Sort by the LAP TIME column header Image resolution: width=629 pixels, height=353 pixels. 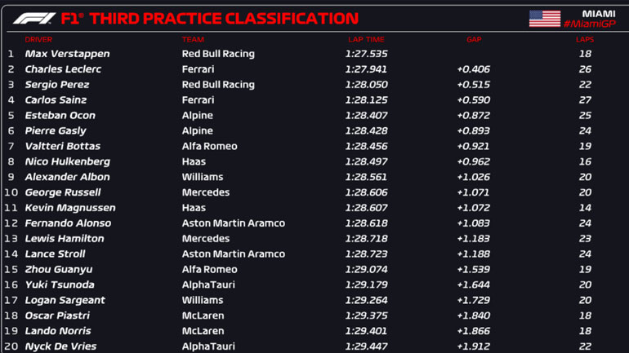click(365, 39)
